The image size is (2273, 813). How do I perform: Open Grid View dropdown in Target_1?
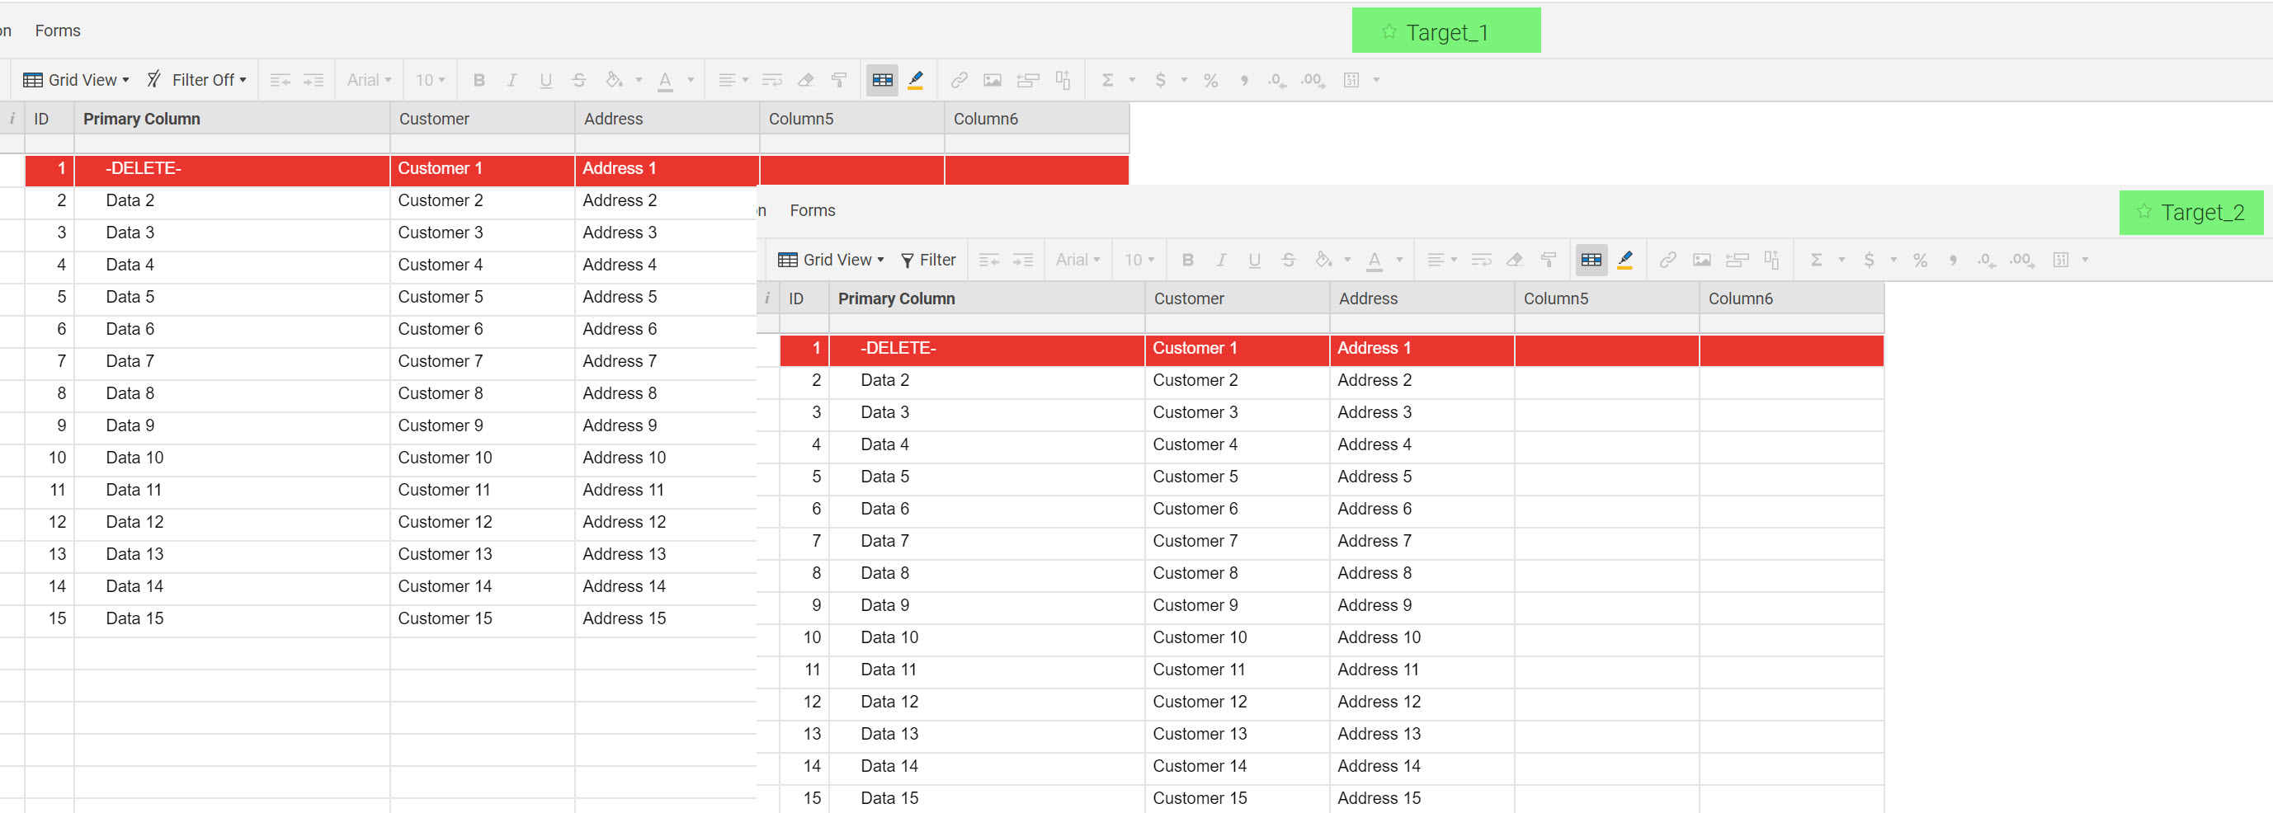point(76,80)
